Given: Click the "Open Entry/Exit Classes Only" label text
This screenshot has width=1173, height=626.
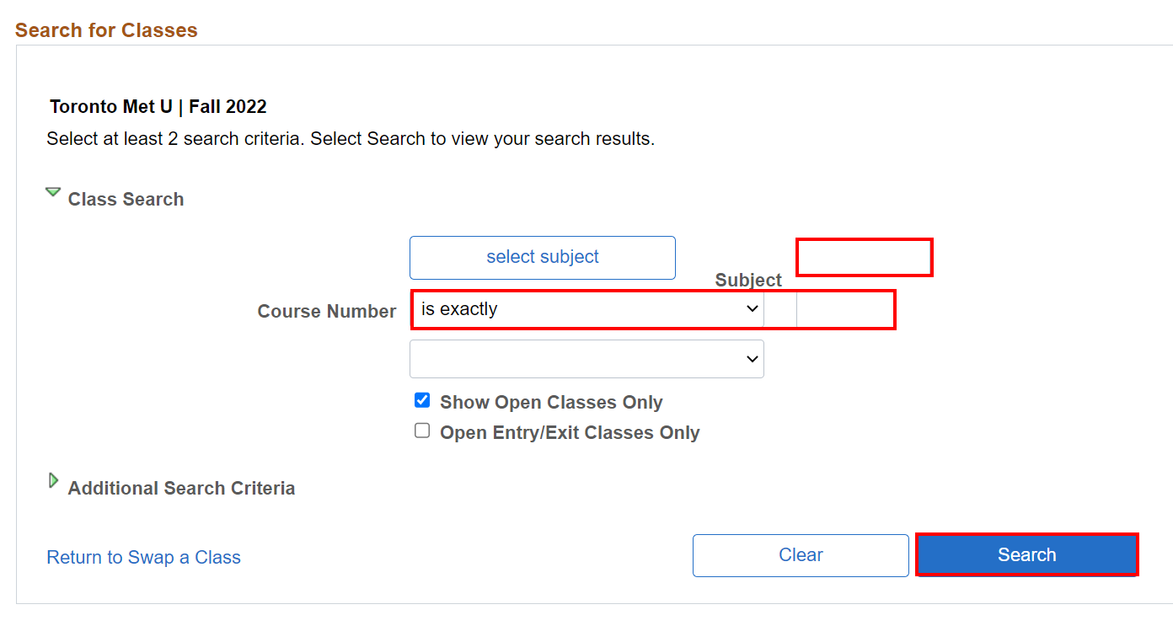Looking at the screenshot, I should pos(570,433).
